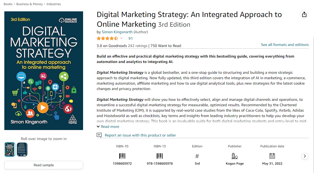
Task: Click the Read sample button
Action: [x=43, y=165]
